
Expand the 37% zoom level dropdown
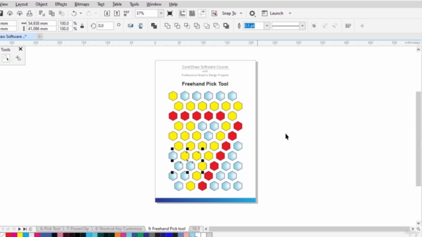[x=161, y=13]
